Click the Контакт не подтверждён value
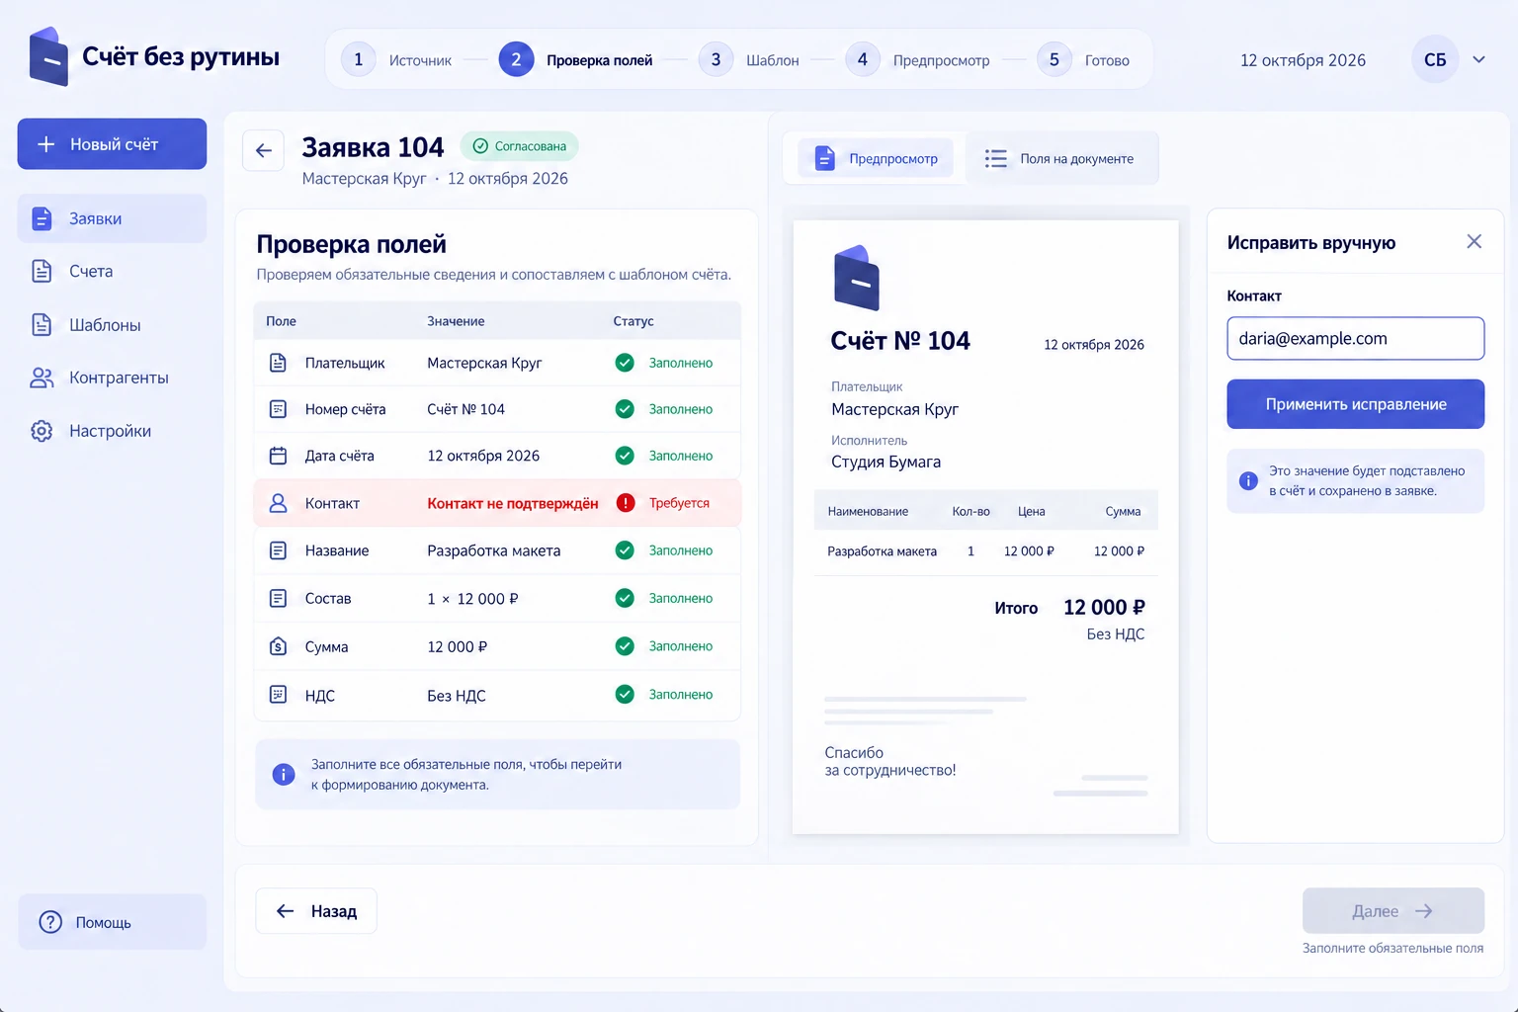The height and width of the screenshot is (1012, 1518). (x=513, y=503)
